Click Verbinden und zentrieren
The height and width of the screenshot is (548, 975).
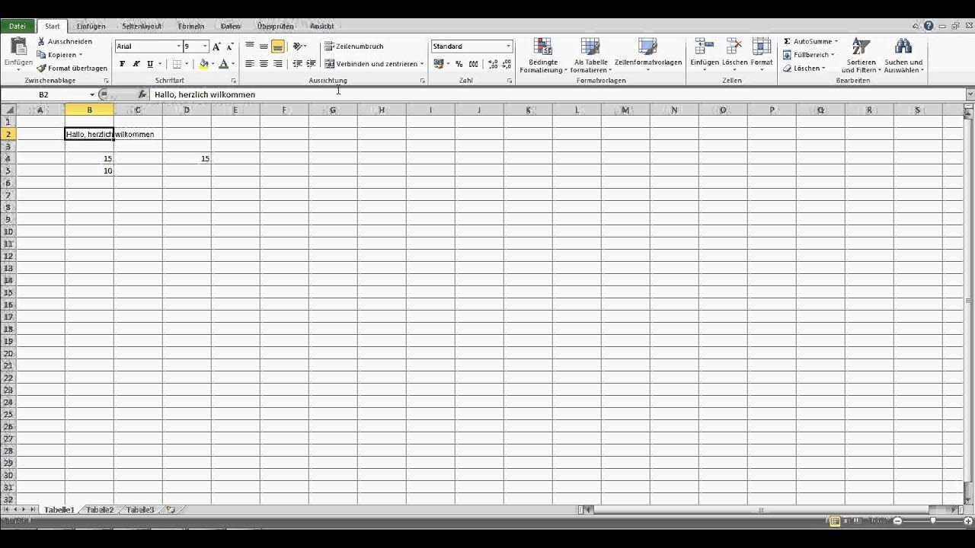(371, 64)
